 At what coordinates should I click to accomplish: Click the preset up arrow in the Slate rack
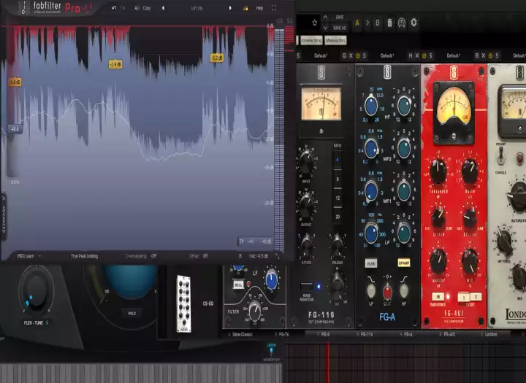click(325, 17)
